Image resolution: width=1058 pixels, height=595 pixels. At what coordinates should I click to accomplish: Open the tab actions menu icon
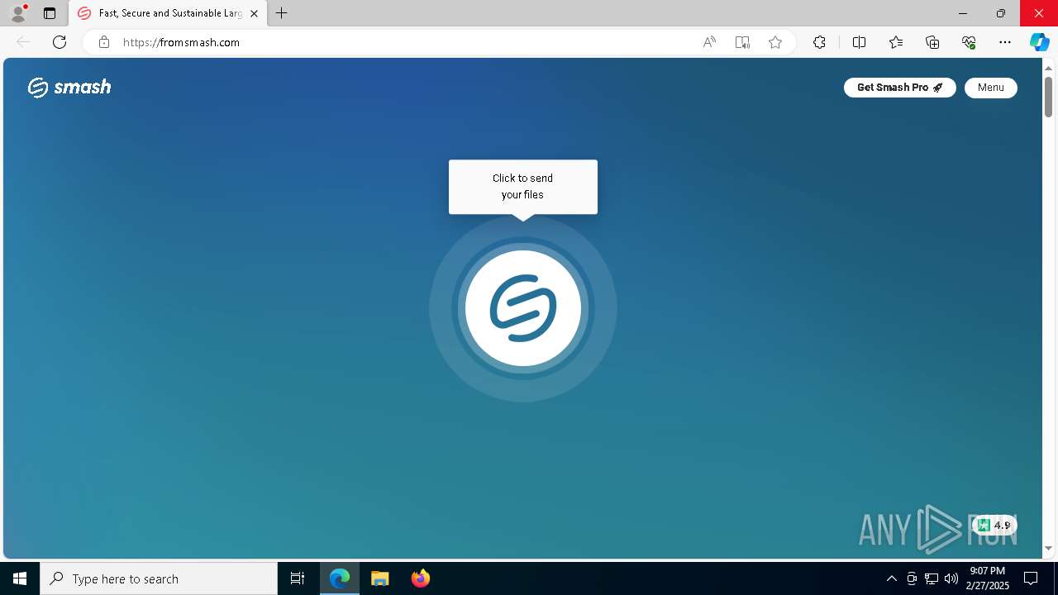pyautogui.click(x=50, y=13)
